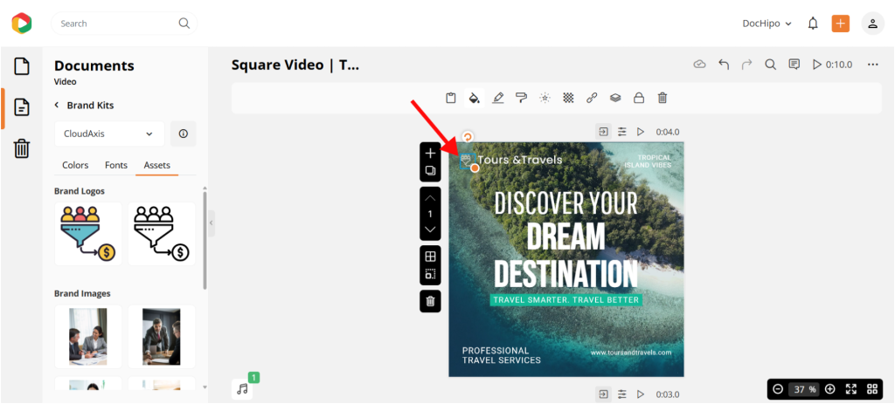Click the magnifier icon in the search box
The height and width of the screenshot is (404, 895).
pyautogui.click(x=184, y=24)
